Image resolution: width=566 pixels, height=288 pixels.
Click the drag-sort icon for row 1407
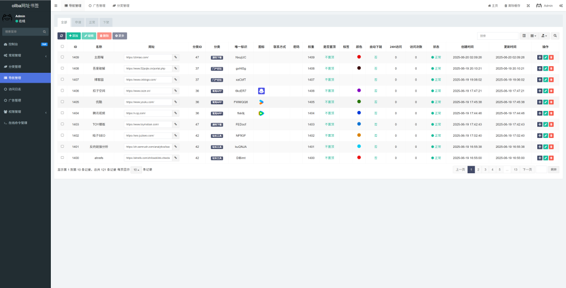539,79
